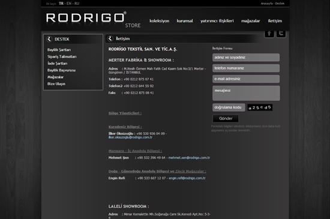Open yatırımcı ilişkileri menu
Viewport: 330px width, 219px height.
(x=217, y=21)
